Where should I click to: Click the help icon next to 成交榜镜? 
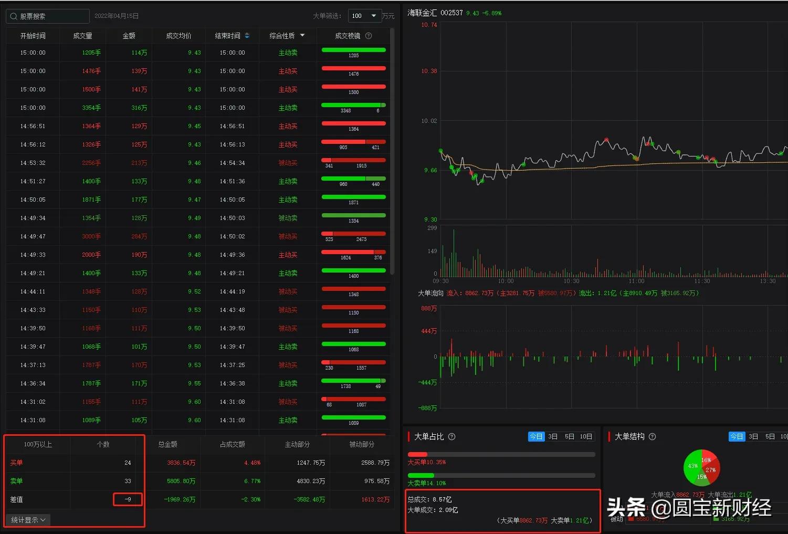click(369, 36)
